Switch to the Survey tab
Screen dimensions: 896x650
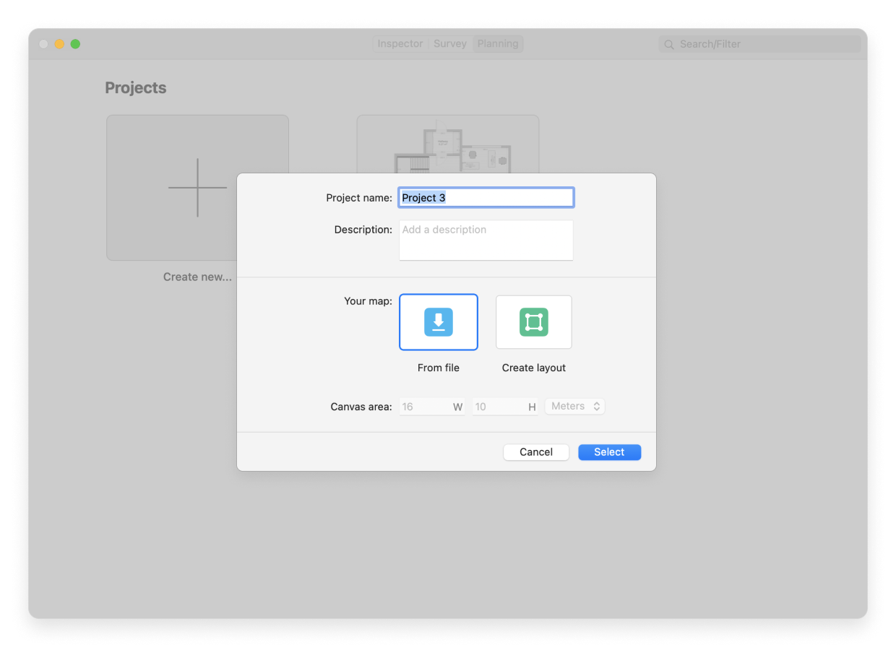(x=449, y=43)
